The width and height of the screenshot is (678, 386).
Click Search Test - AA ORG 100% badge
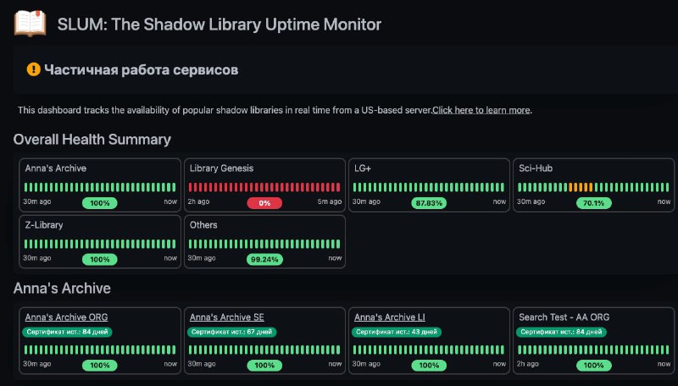594,366
